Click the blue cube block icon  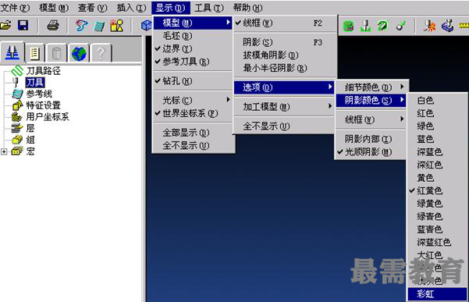147,26
